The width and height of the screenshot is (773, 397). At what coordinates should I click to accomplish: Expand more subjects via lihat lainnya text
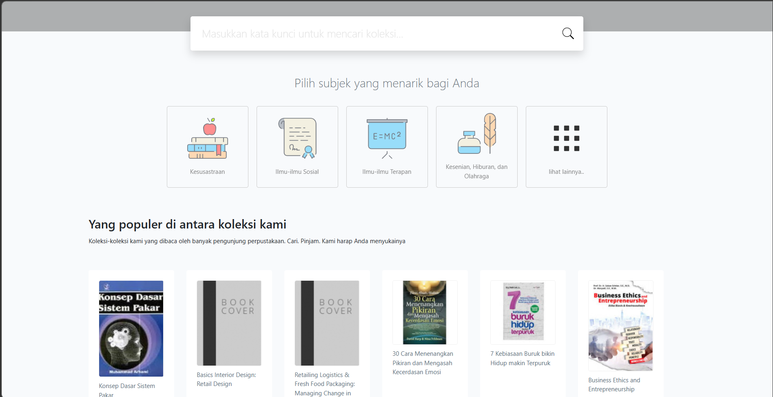(x=566, y=172)
